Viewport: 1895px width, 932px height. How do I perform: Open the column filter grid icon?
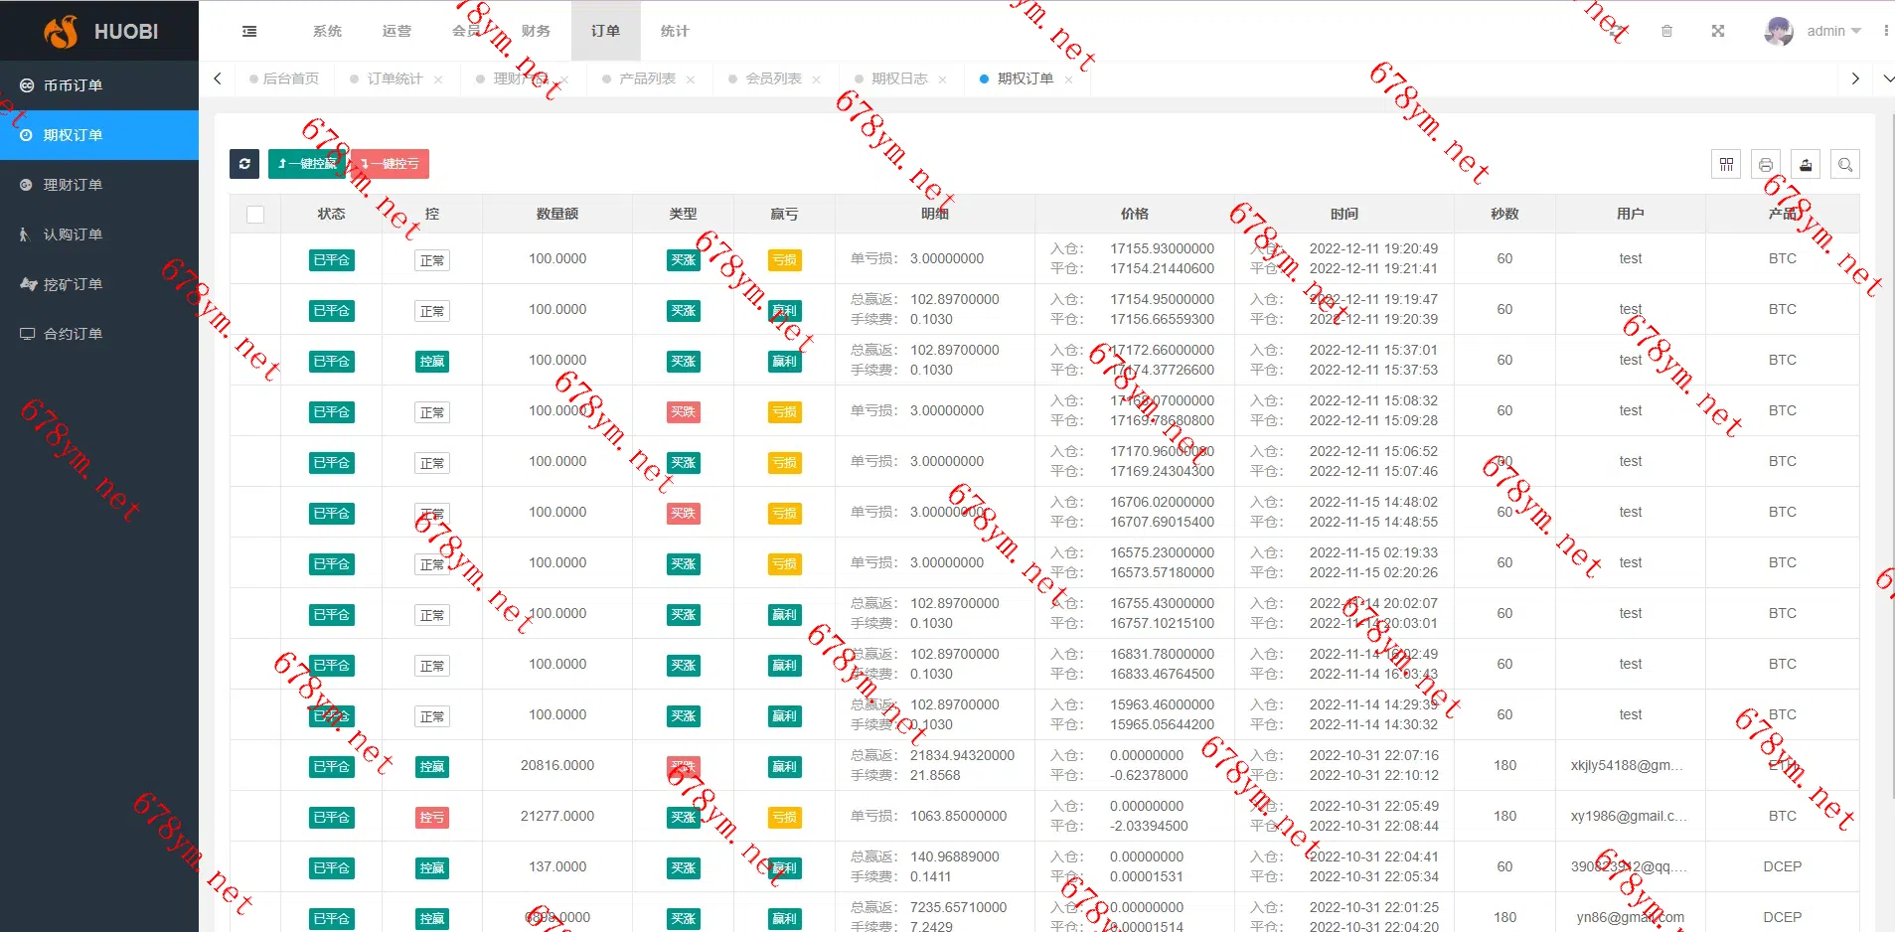click(x=1726, y=164)
